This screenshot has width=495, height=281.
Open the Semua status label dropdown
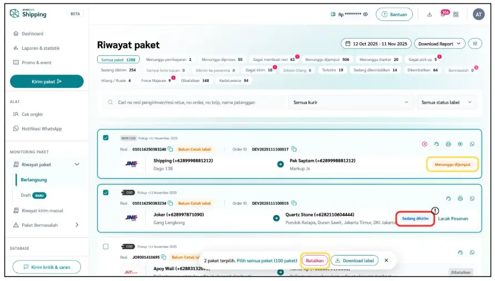pyautogui.click(x=447, y=102)
